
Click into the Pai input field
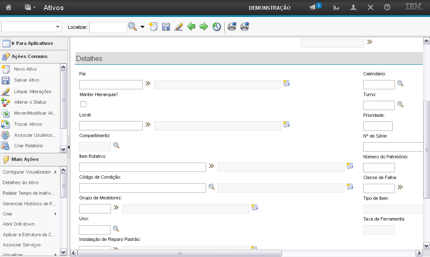[111, 85]
